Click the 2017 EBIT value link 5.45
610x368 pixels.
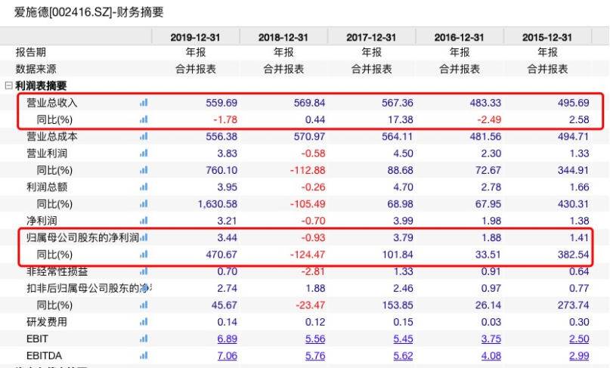(404, 339)
